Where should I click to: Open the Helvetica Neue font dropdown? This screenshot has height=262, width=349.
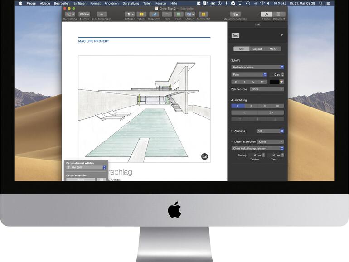click(257, 67)
